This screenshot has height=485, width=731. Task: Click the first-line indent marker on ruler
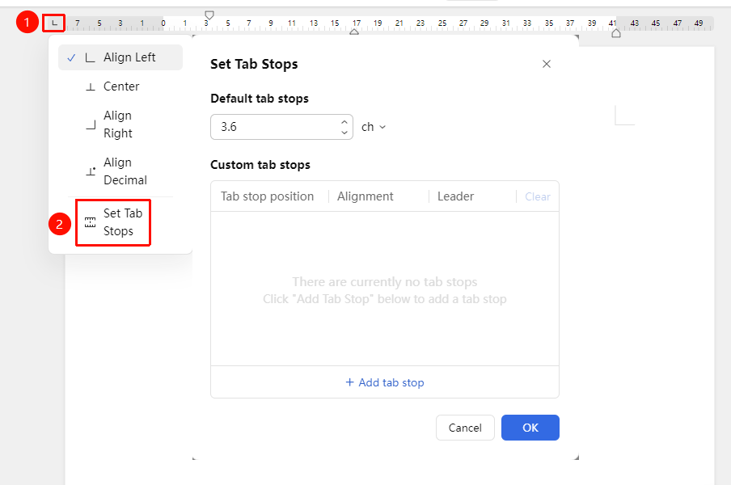point(209,15)
